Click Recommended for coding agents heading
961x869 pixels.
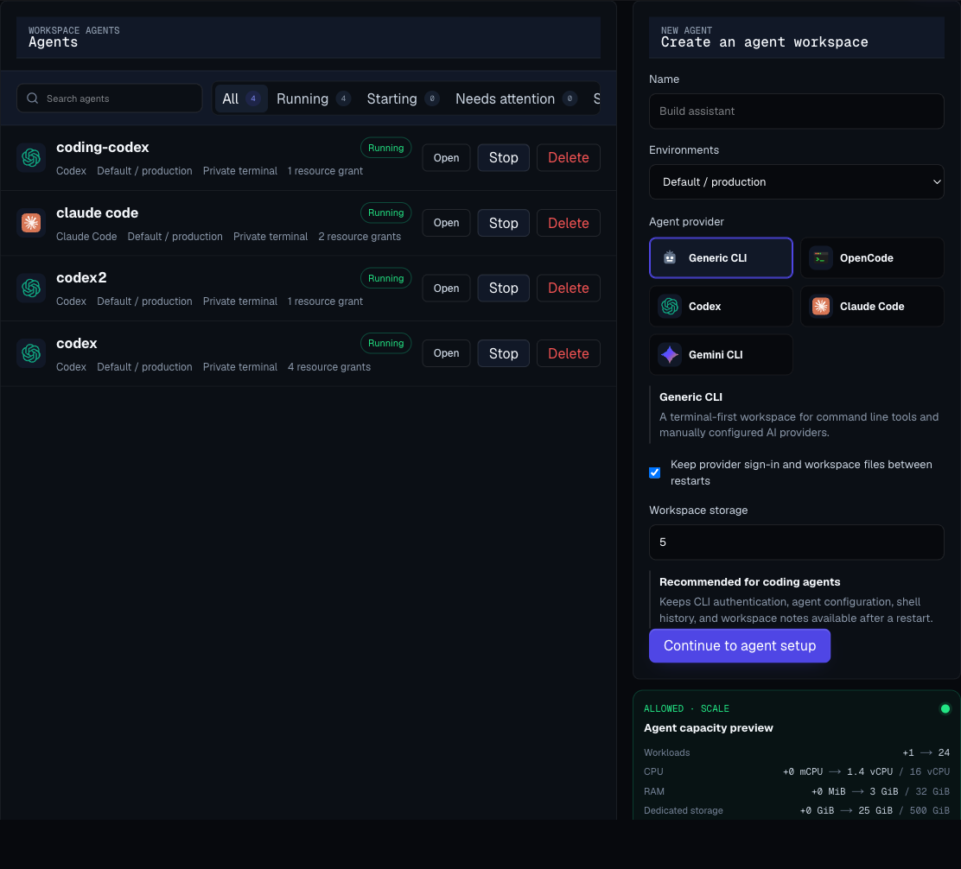click(x=749, y=582)
